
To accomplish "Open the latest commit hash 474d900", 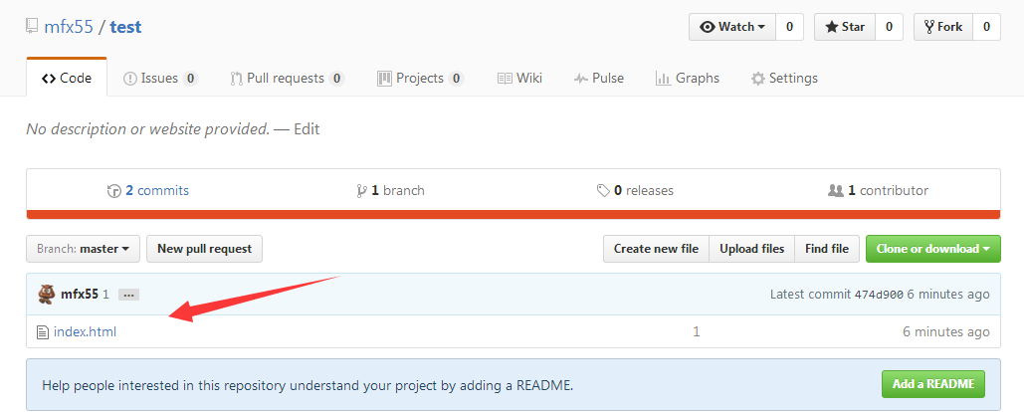I will click(x=879, y=295).
